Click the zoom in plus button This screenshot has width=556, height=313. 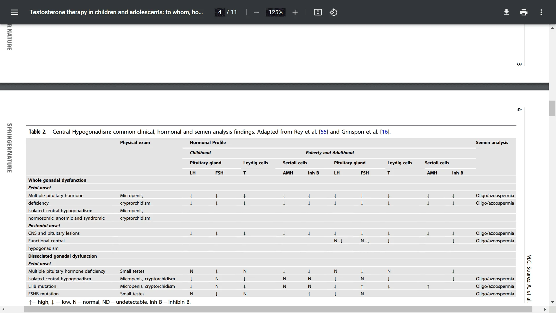[x=295, y=12]
